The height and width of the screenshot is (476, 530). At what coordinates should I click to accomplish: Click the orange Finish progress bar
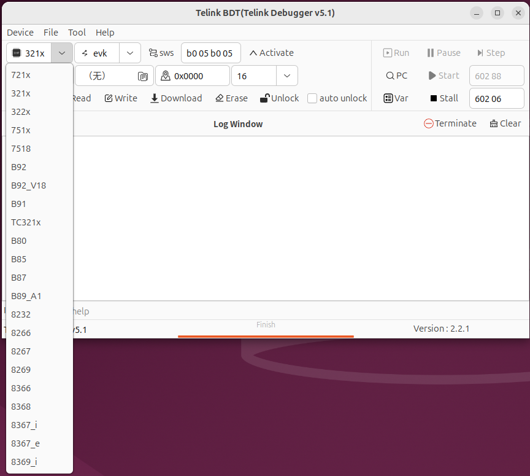click(x=266, y=336)
